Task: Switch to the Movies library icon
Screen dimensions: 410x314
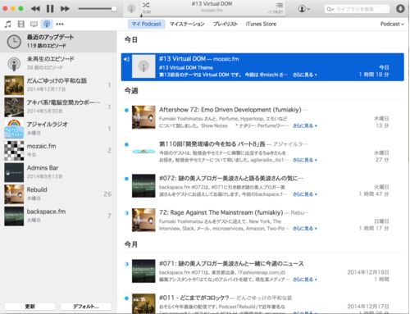Action: point(21,24)
